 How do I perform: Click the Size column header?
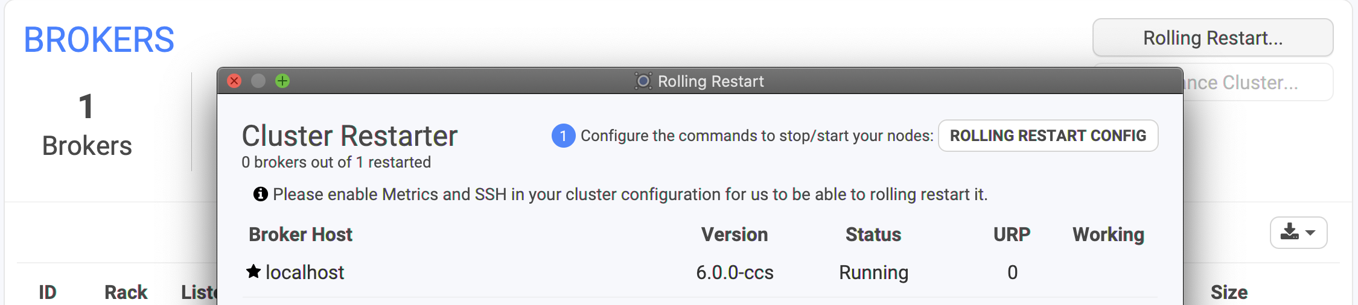tap(1229, 292)
